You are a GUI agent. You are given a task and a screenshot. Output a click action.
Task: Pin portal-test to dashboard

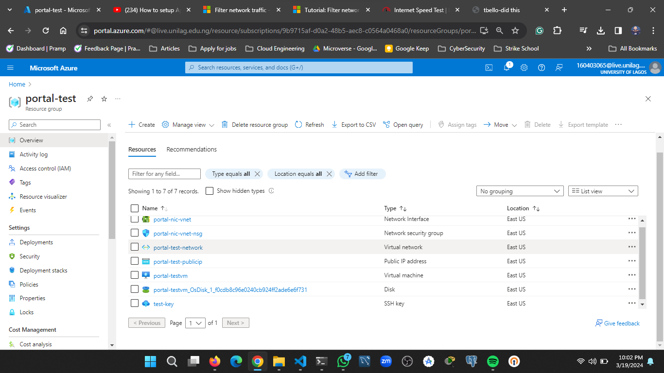pos(90,99)
